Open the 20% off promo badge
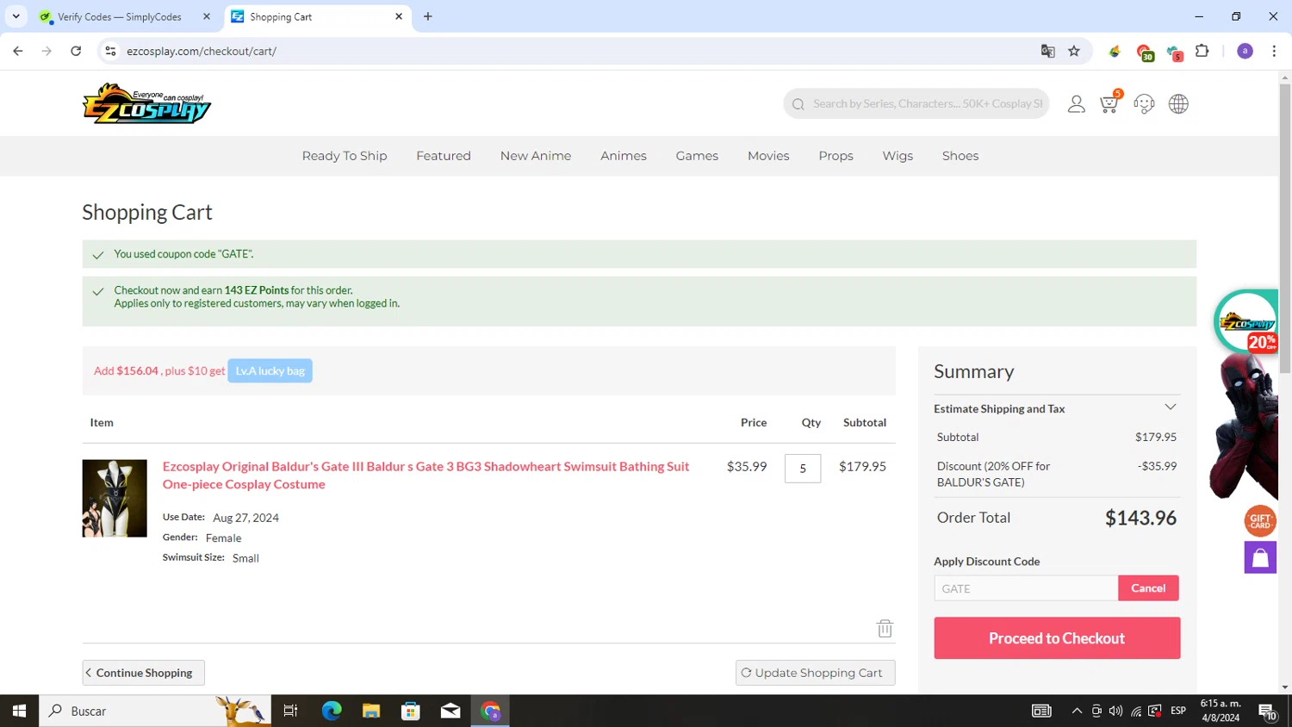1292x727 pixels. pyautogui.click(x=1248, y=322)
